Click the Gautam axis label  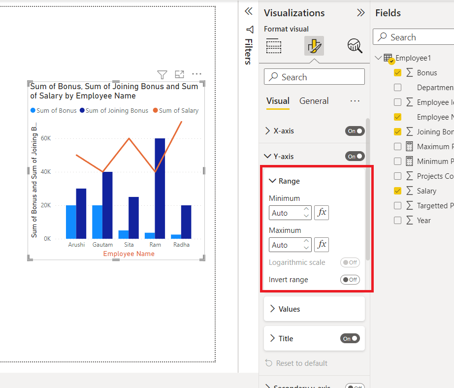[x=102, y=245]
